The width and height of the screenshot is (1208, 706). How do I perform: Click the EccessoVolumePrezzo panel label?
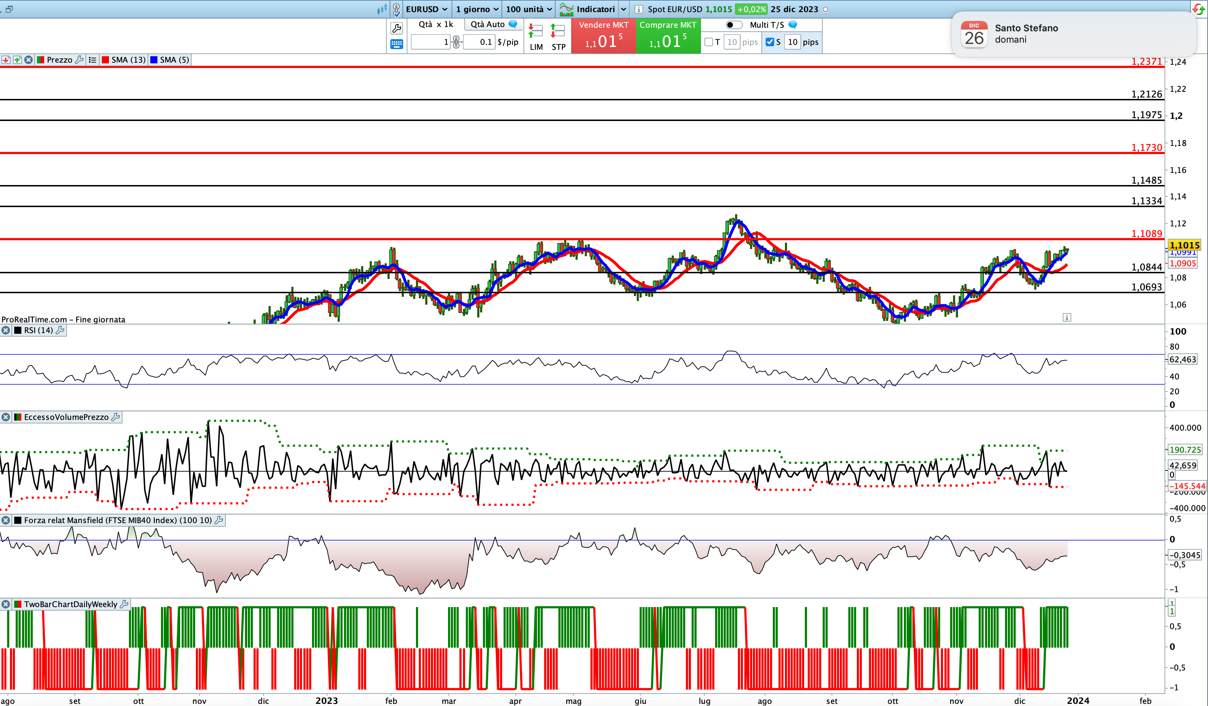tap(66, 417)
